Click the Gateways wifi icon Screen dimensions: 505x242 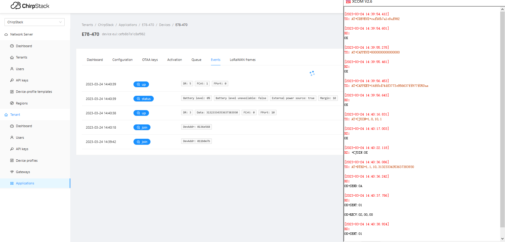pyautogui.click(x=12, y=172)
